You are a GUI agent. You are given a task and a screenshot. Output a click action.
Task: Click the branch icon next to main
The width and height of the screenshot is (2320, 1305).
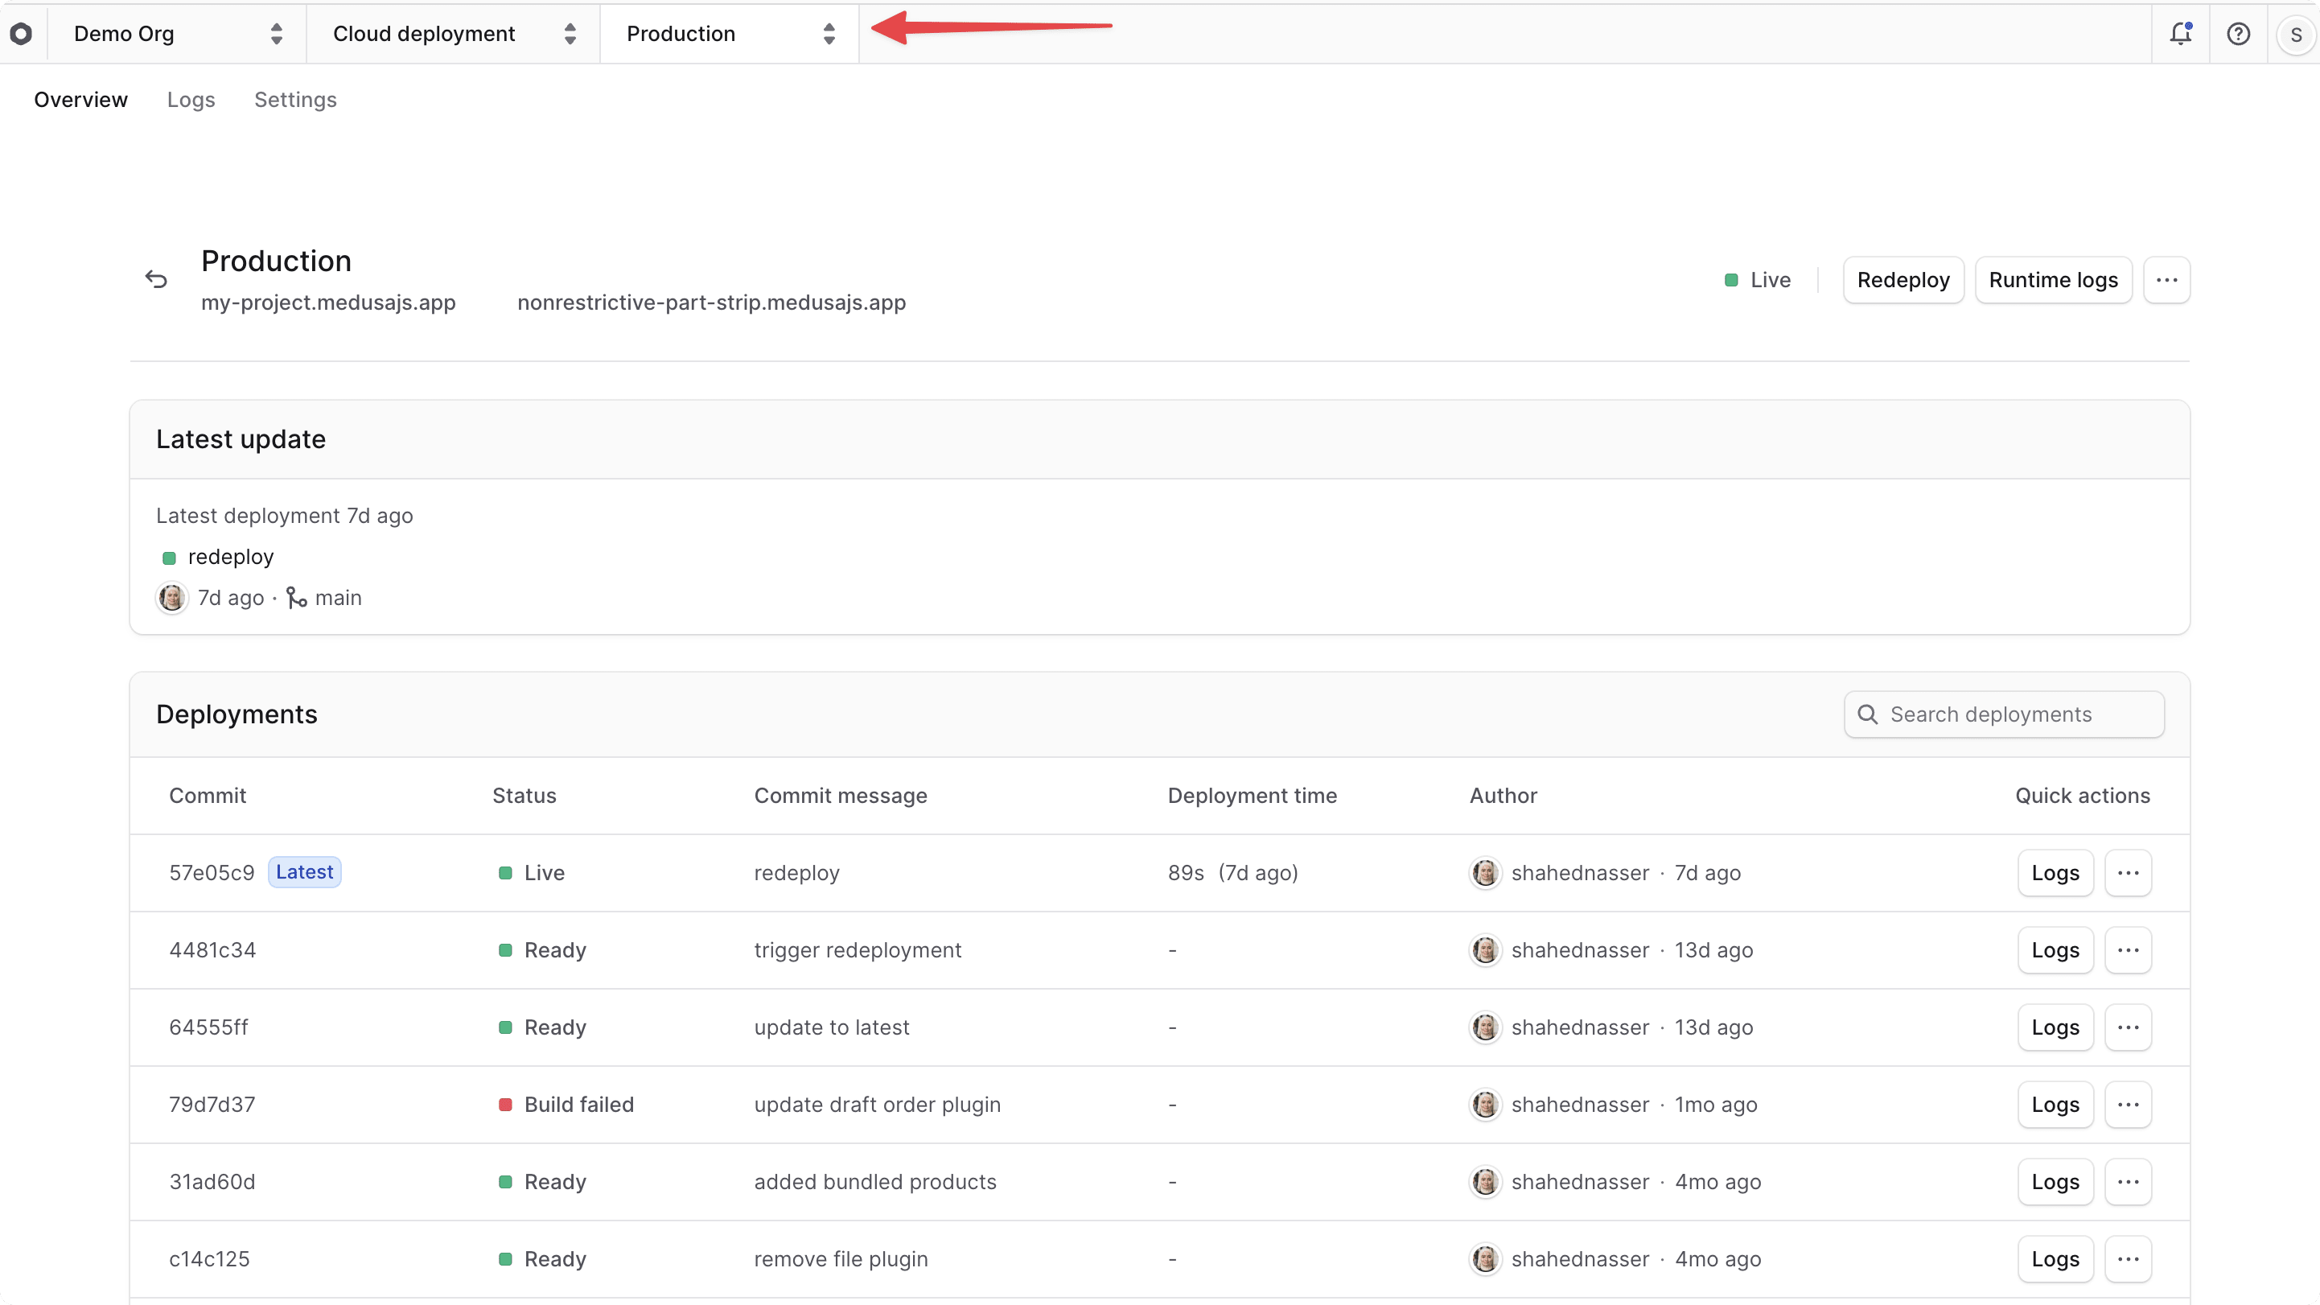pos(295,597)
